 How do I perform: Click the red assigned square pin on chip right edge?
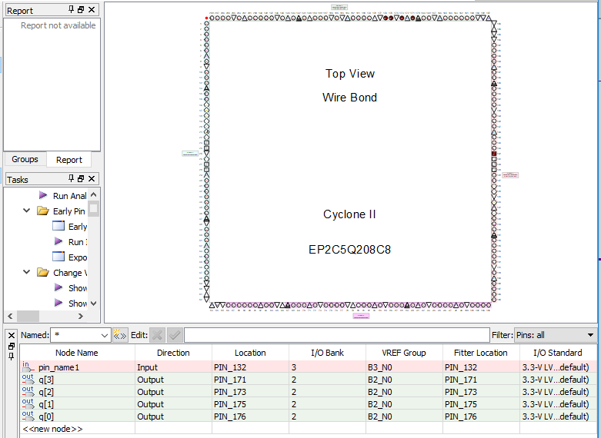pyautogui.click(x=494, y=154)
